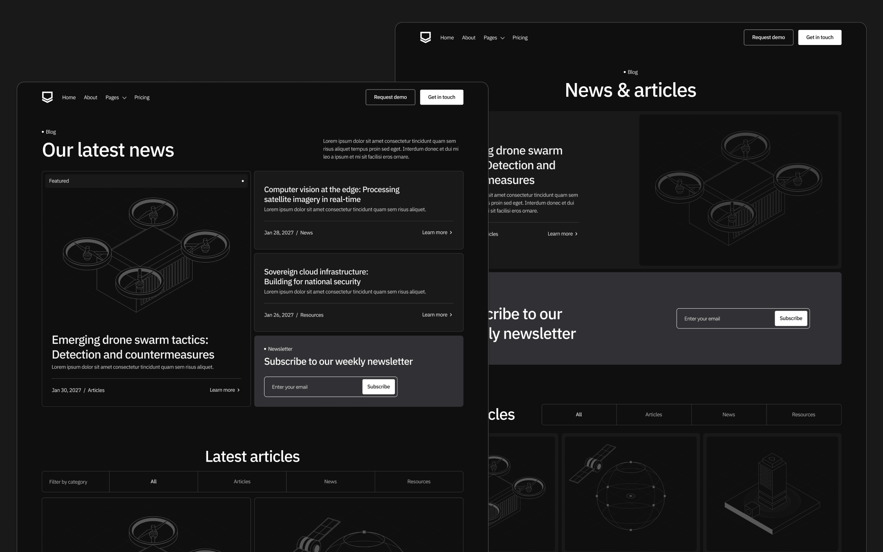Click Subscribe in the back window
Viewport: 883px width, 552px height.
click(x=791, y=318)
